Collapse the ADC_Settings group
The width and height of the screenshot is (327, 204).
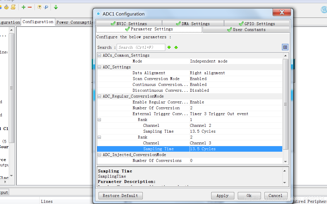tap(99, 67)
